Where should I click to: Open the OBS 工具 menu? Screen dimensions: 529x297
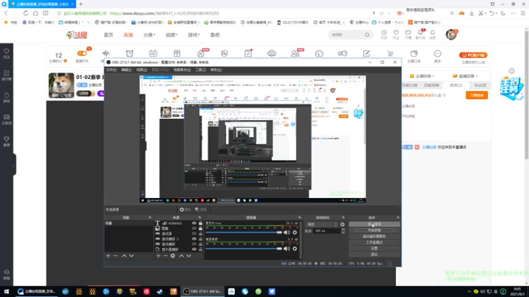(x=200, y=70)
